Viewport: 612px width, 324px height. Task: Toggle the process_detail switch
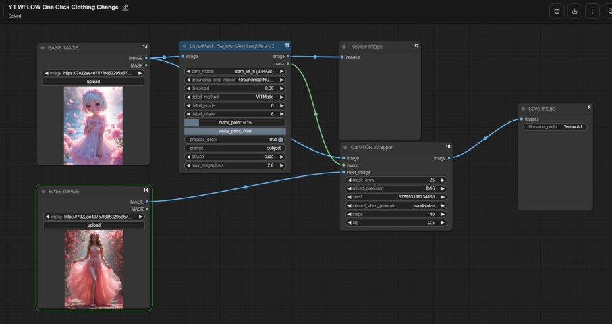click(x=280, y=140)
